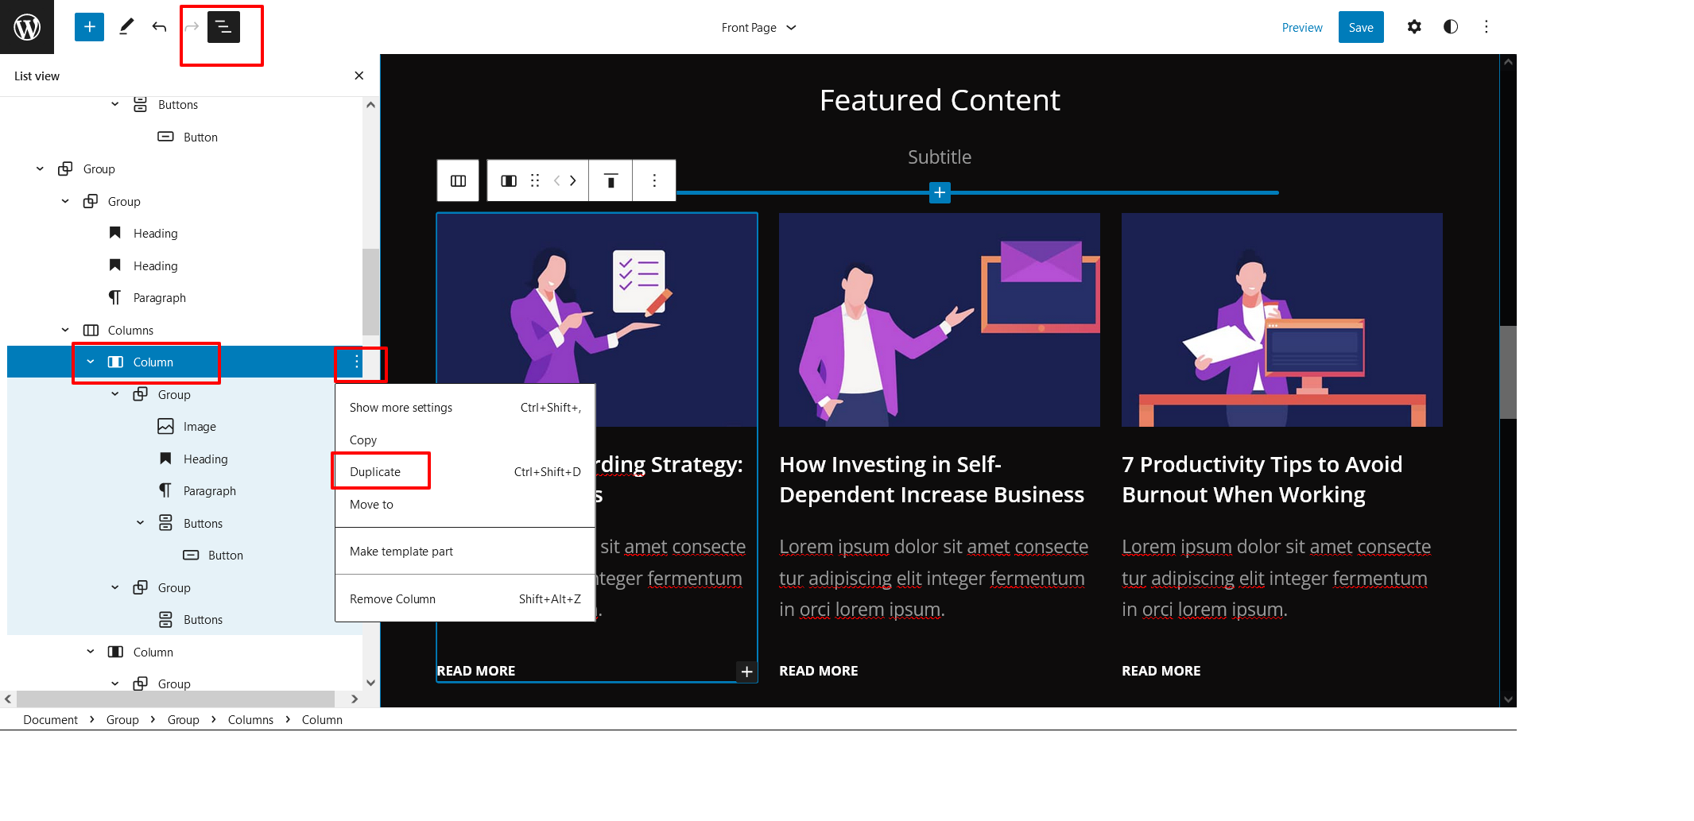This screenshot has height=821, width=1694.
Task: Click the Undo arrow icon
Action: click(x=159, y=27)
